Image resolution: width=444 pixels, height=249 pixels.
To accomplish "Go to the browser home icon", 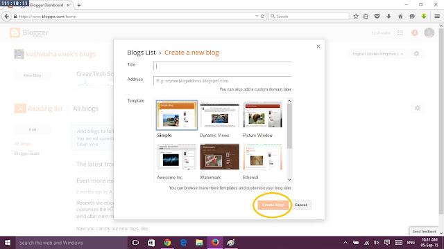I will pos(400,17).
